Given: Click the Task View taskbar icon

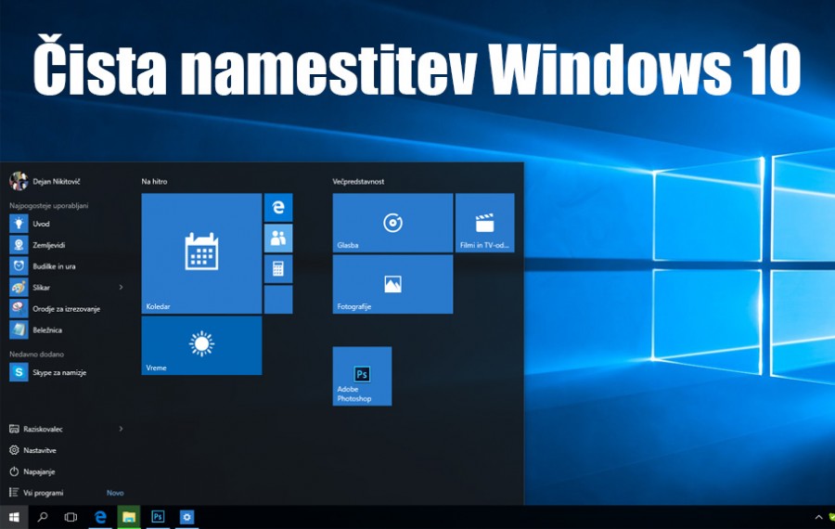Looking at the screenshot, I should point(71,517).
